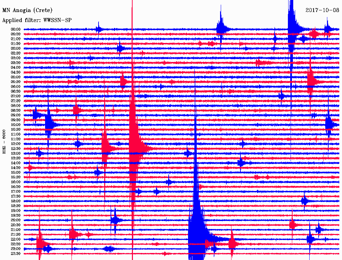Select the '21:30' time row label
This screenshot has height=260, width=342.
tap(16, 234)
